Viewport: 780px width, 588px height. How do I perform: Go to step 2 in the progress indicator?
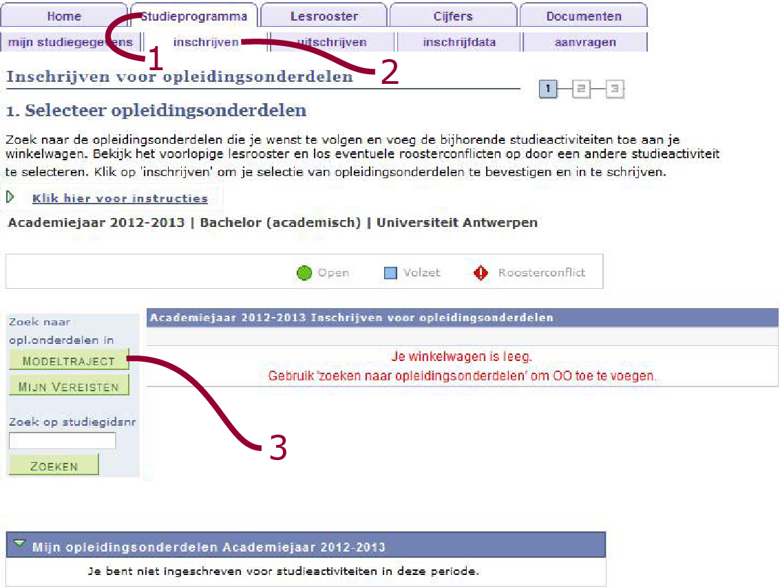(581, 89)
